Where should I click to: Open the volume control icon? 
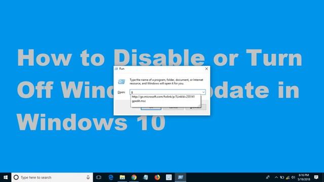point(293,177)
